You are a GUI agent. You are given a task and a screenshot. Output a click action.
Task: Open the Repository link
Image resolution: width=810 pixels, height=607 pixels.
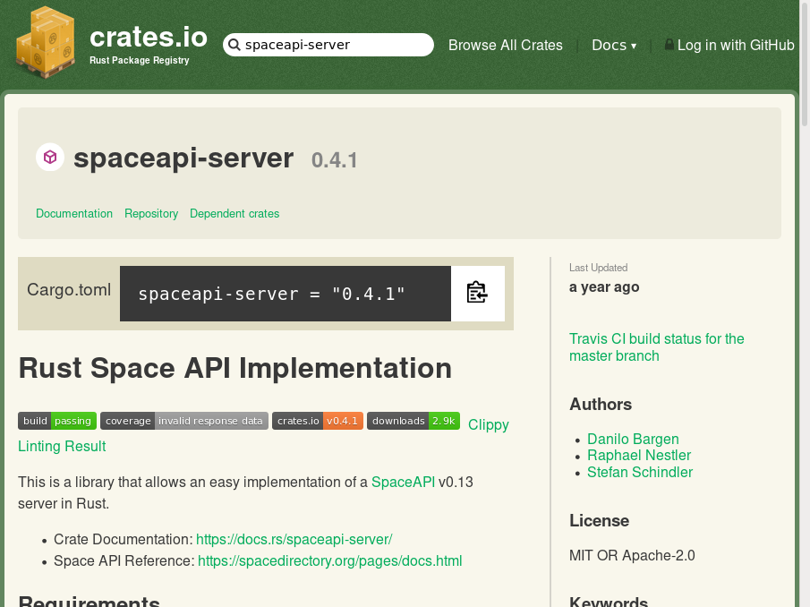tap(151, 214)
